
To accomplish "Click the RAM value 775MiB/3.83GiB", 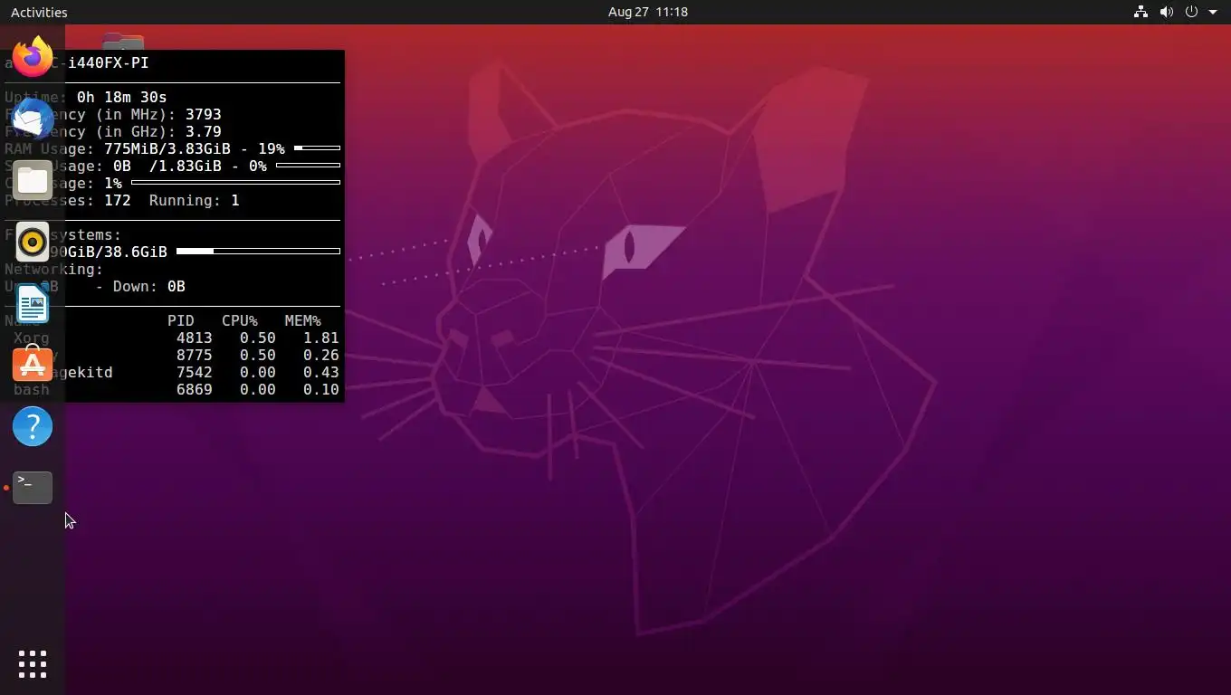I will pos(167,148).
